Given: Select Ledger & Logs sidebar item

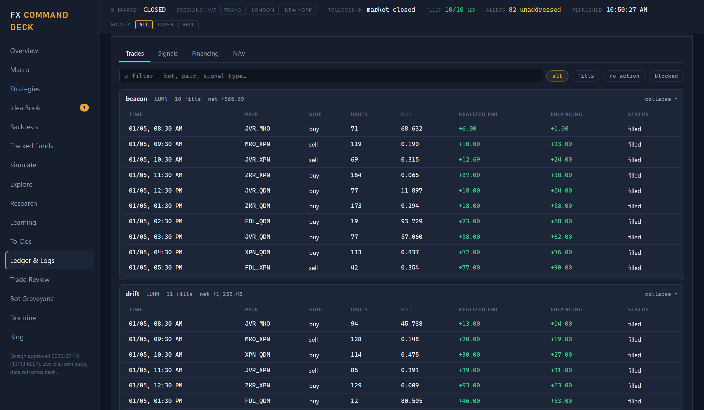Looking at the screenshot, I should (49, 260).
